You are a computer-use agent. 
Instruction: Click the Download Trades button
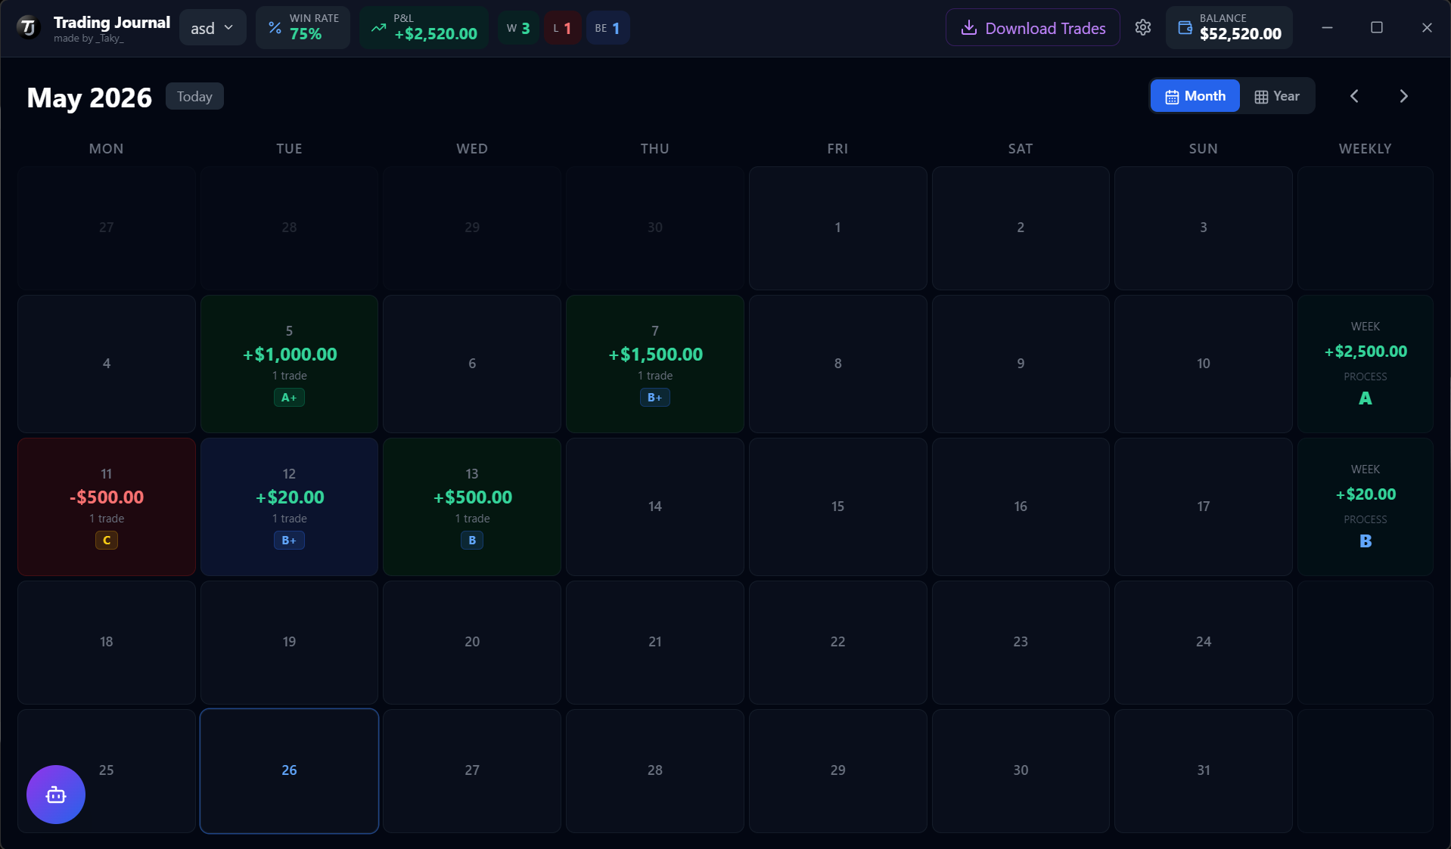point(1033,28)
